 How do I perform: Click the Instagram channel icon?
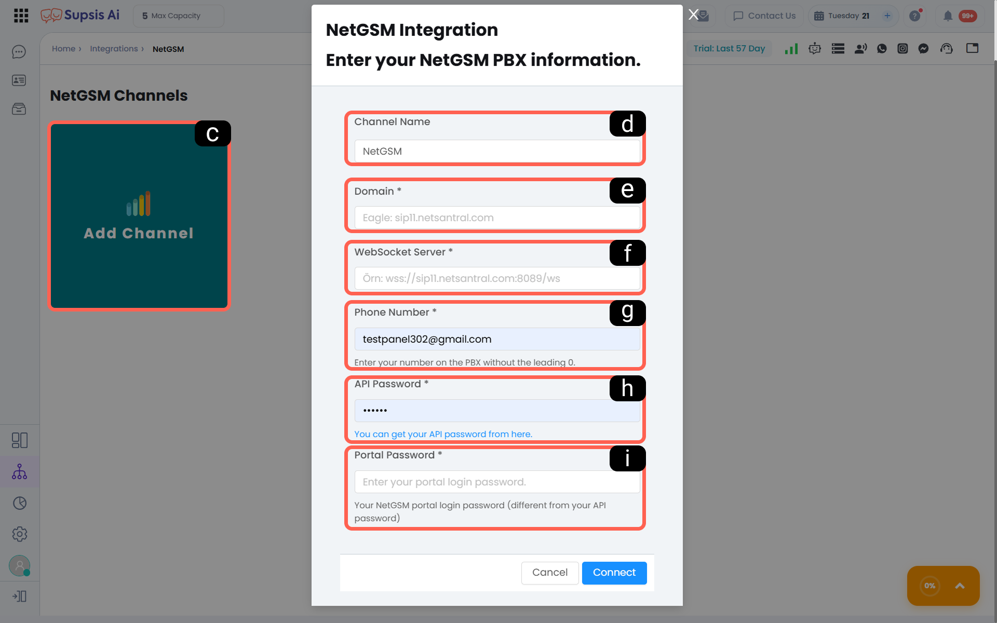pyautogui.click(x=903, y=49)
